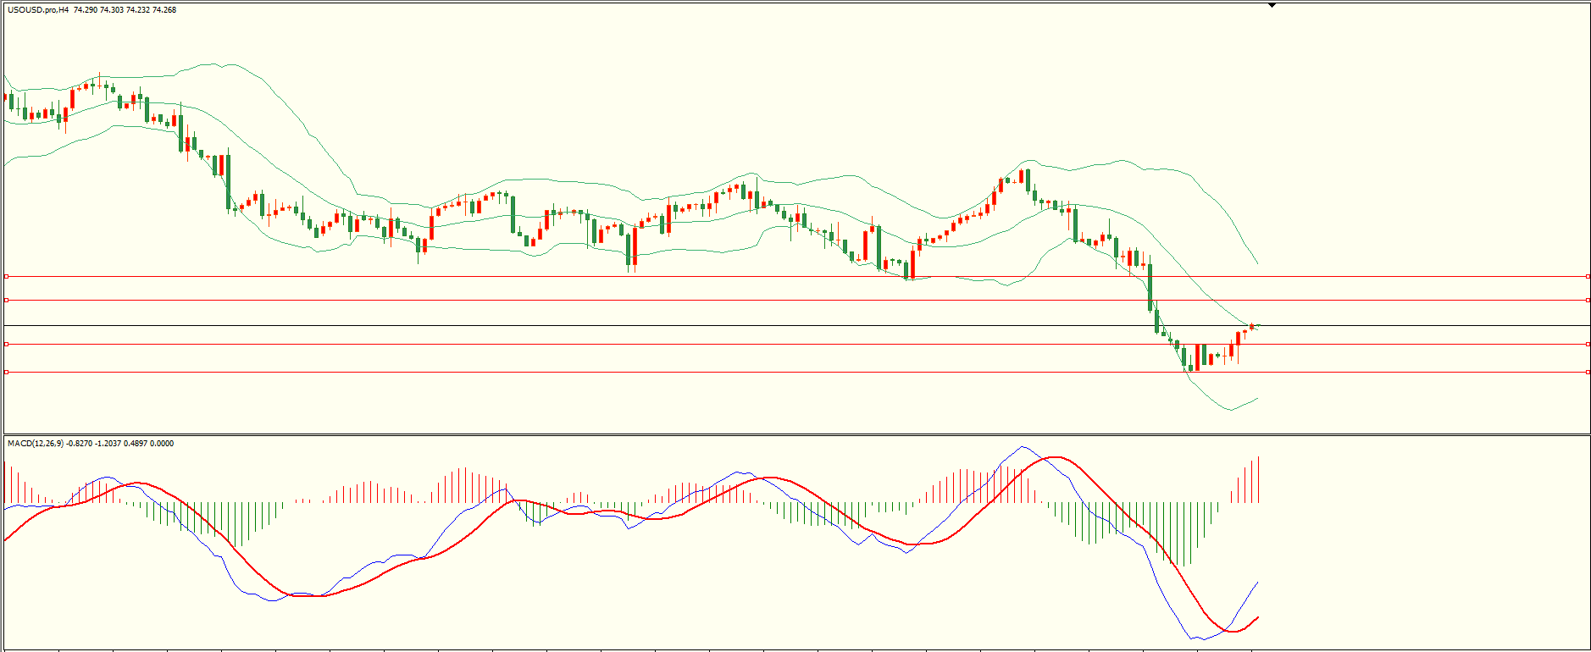Viewport: 1591px width, 652px height.
Task: Click left handle of second red horizontal line
Action: coord(7,300)
